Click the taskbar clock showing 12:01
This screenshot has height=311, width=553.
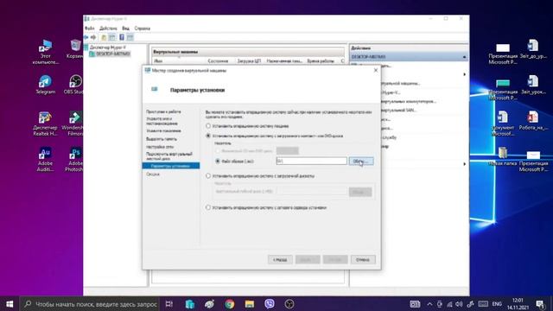pos(518,304)
